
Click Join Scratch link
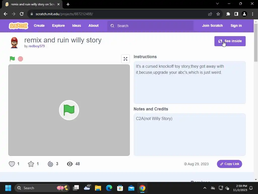(x=212, y=26)
